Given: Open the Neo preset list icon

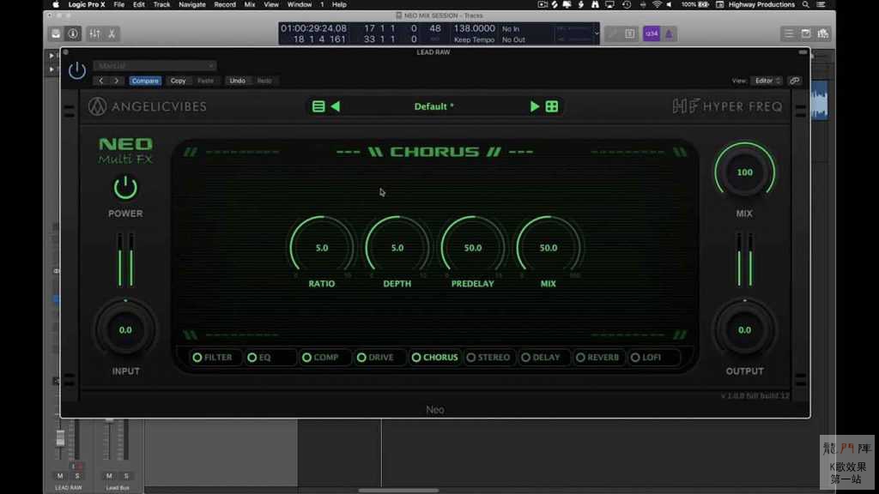Looking at the screenshot, I should point(318,106).
